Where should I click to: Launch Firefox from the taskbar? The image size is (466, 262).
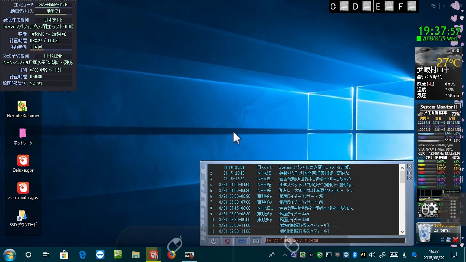point(171,255)
